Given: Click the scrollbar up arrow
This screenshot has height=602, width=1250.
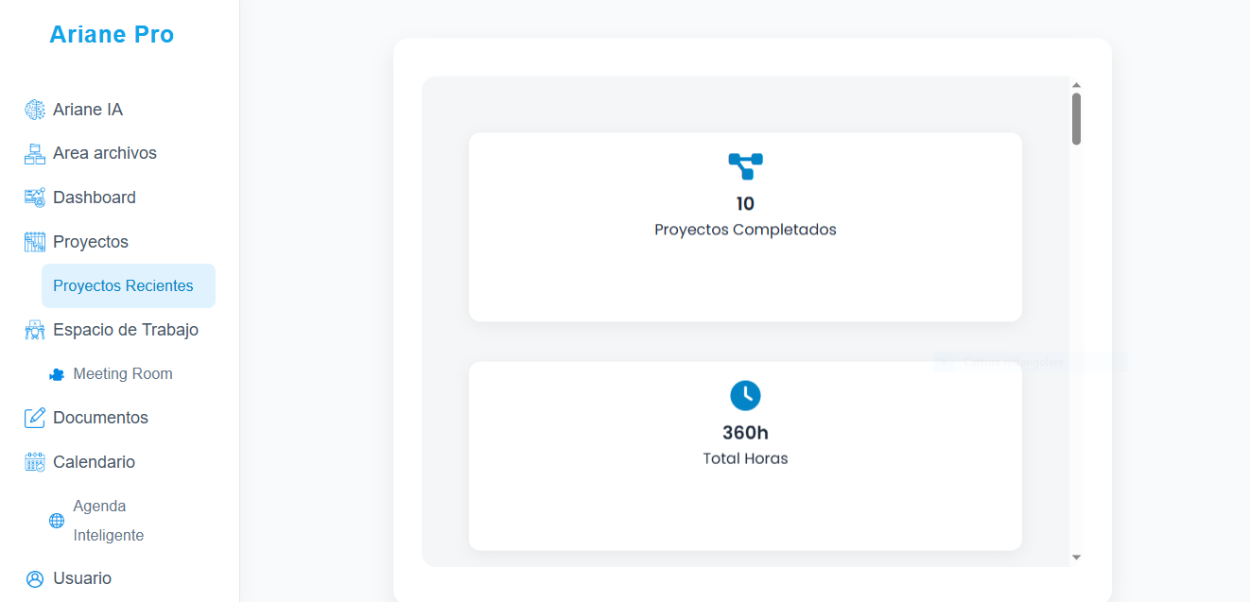Looking at the screenshot, I should 1076,85.
